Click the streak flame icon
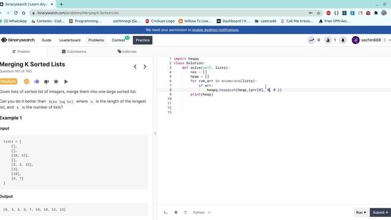This screenshot has width=391, height=220. click(328, 40)
